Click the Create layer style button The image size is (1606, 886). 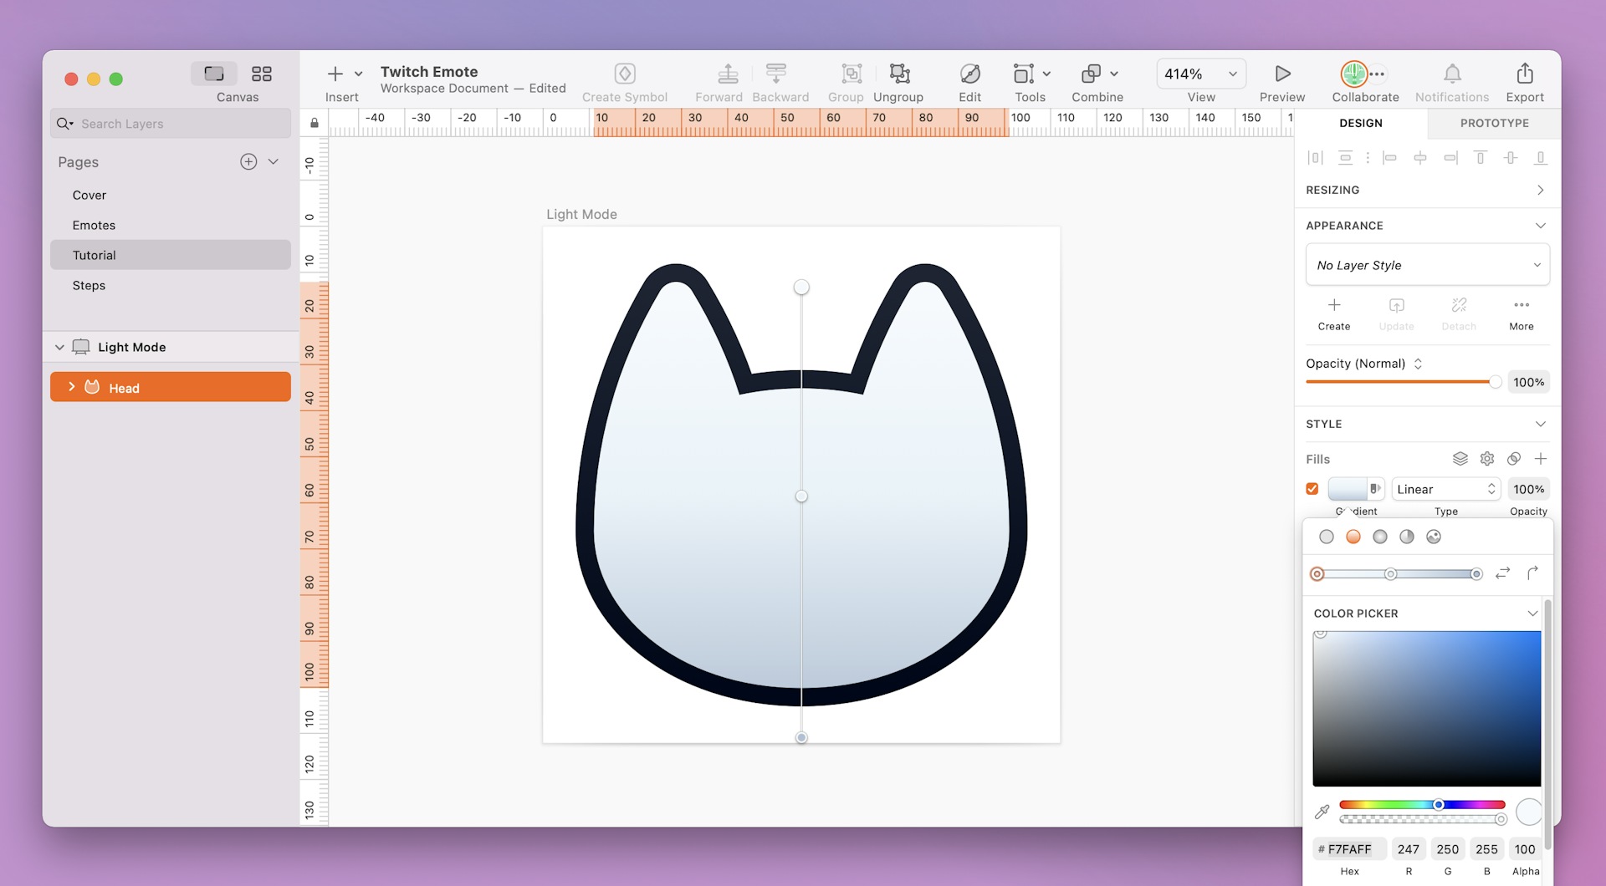click(x=1332, y=313)
